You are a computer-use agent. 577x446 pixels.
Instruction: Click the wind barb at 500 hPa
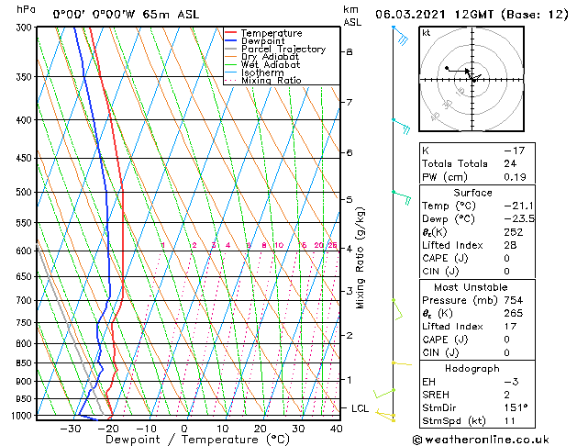coord(401,195)
